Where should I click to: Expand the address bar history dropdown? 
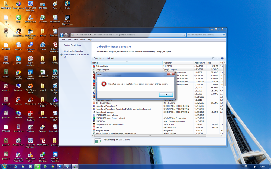coord(180,35)
